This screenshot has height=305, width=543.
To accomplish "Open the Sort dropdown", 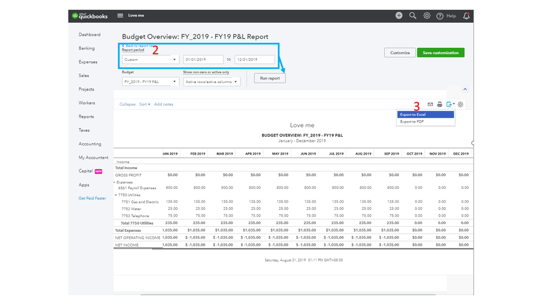I will tap(145, 104).
